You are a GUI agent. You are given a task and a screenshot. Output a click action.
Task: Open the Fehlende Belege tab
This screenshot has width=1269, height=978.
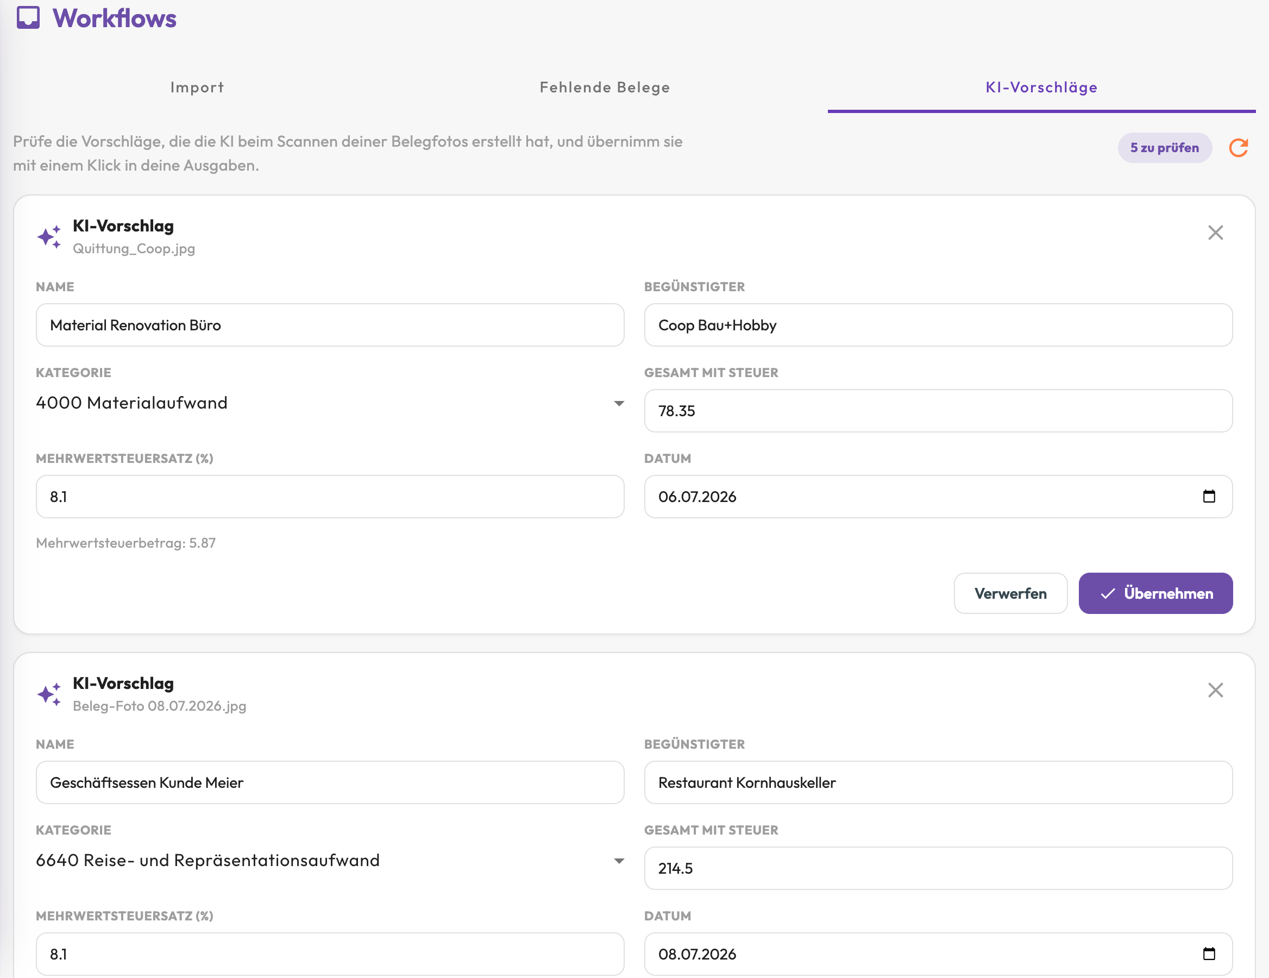click(x=605, y=87)
